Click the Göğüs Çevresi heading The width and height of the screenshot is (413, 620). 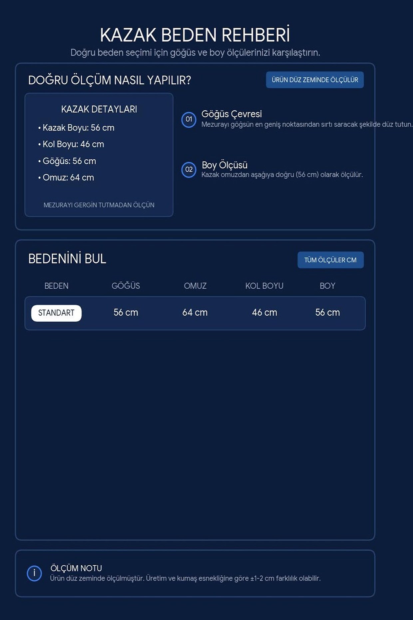[x=231, y=114]
